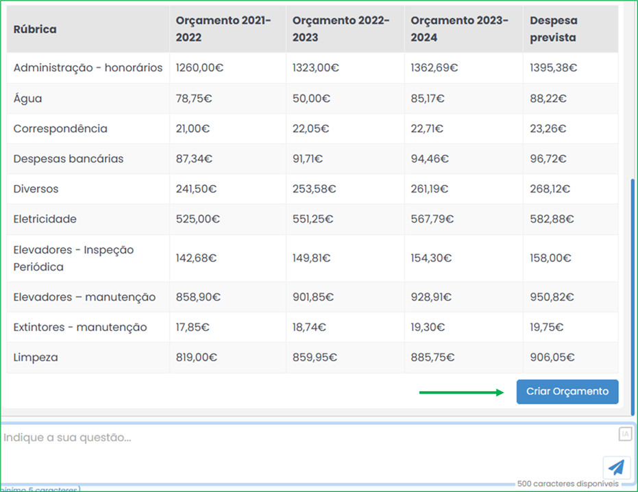Click the Orçamento 2023-2024 column header
638x492 pixels.
click(x=459, y=29)
